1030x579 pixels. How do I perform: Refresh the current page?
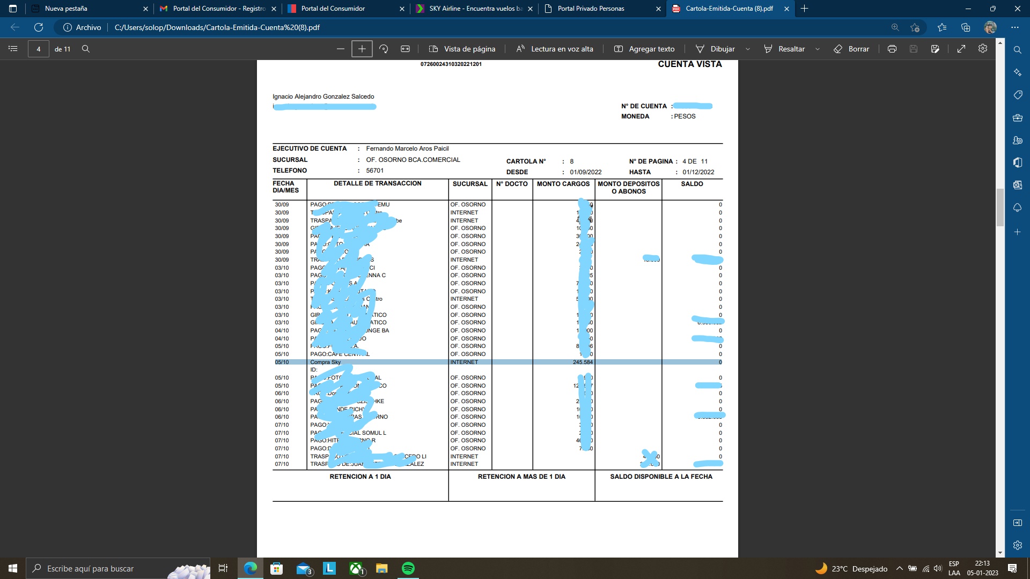(39, 27)
